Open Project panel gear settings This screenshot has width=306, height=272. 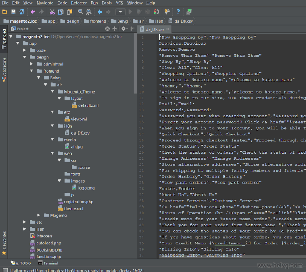pyautogui.click(x=124, y=29)
